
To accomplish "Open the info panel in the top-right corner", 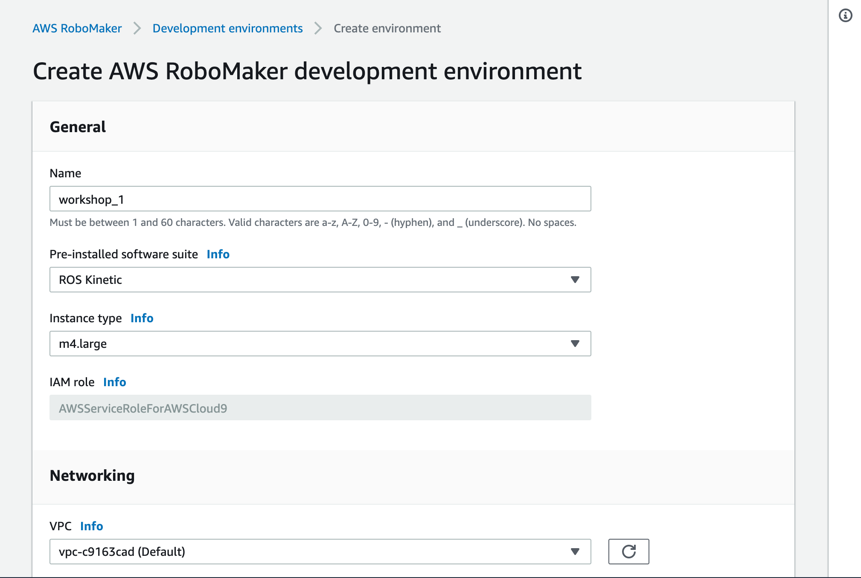I will tap(846, 16).
